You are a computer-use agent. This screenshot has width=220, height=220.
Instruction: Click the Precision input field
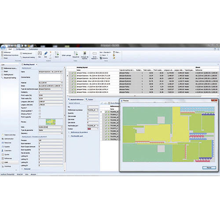pyautogui.click(x=51, y=140)
